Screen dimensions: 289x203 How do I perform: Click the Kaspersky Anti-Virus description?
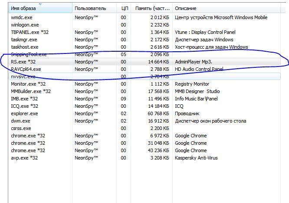(196, 158)
